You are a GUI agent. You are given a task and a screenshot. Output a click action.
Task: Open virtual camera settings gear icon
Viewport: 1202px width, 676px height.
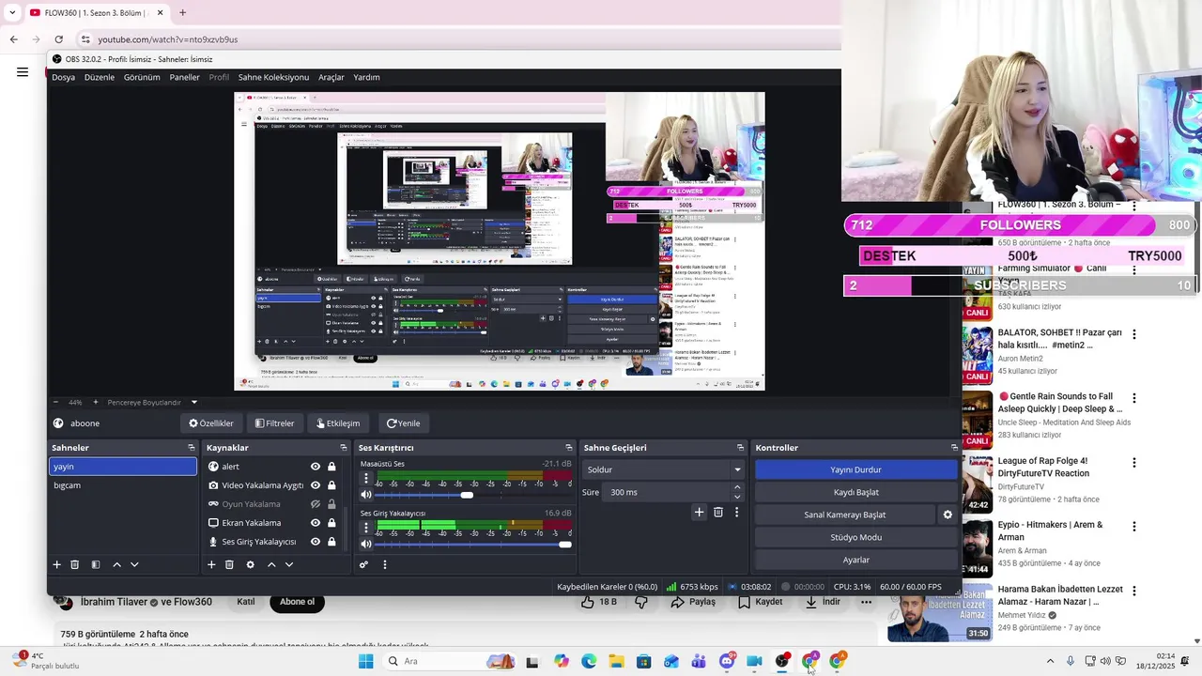coord(948,515)
